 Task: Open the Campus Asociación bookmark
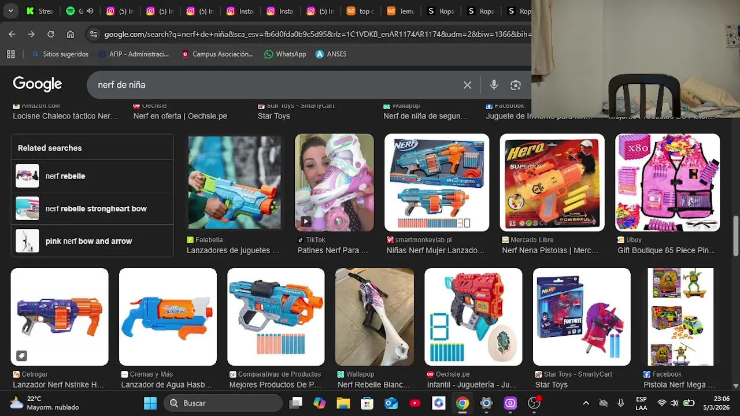point(217,54)
